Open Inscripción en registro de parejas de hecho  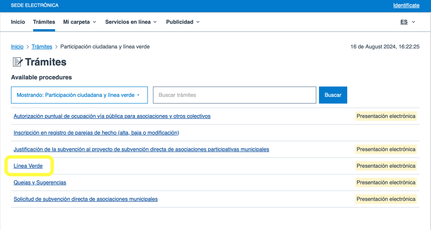96,133
